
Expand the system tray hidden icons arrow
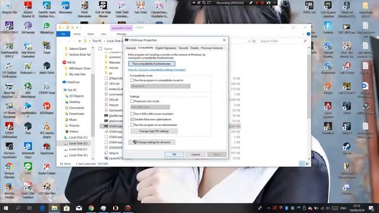tap(269, 208)
